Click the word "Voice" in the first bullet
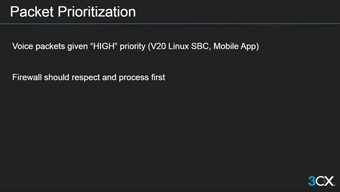Screen dimensions: 340x192 pos(21,46)
